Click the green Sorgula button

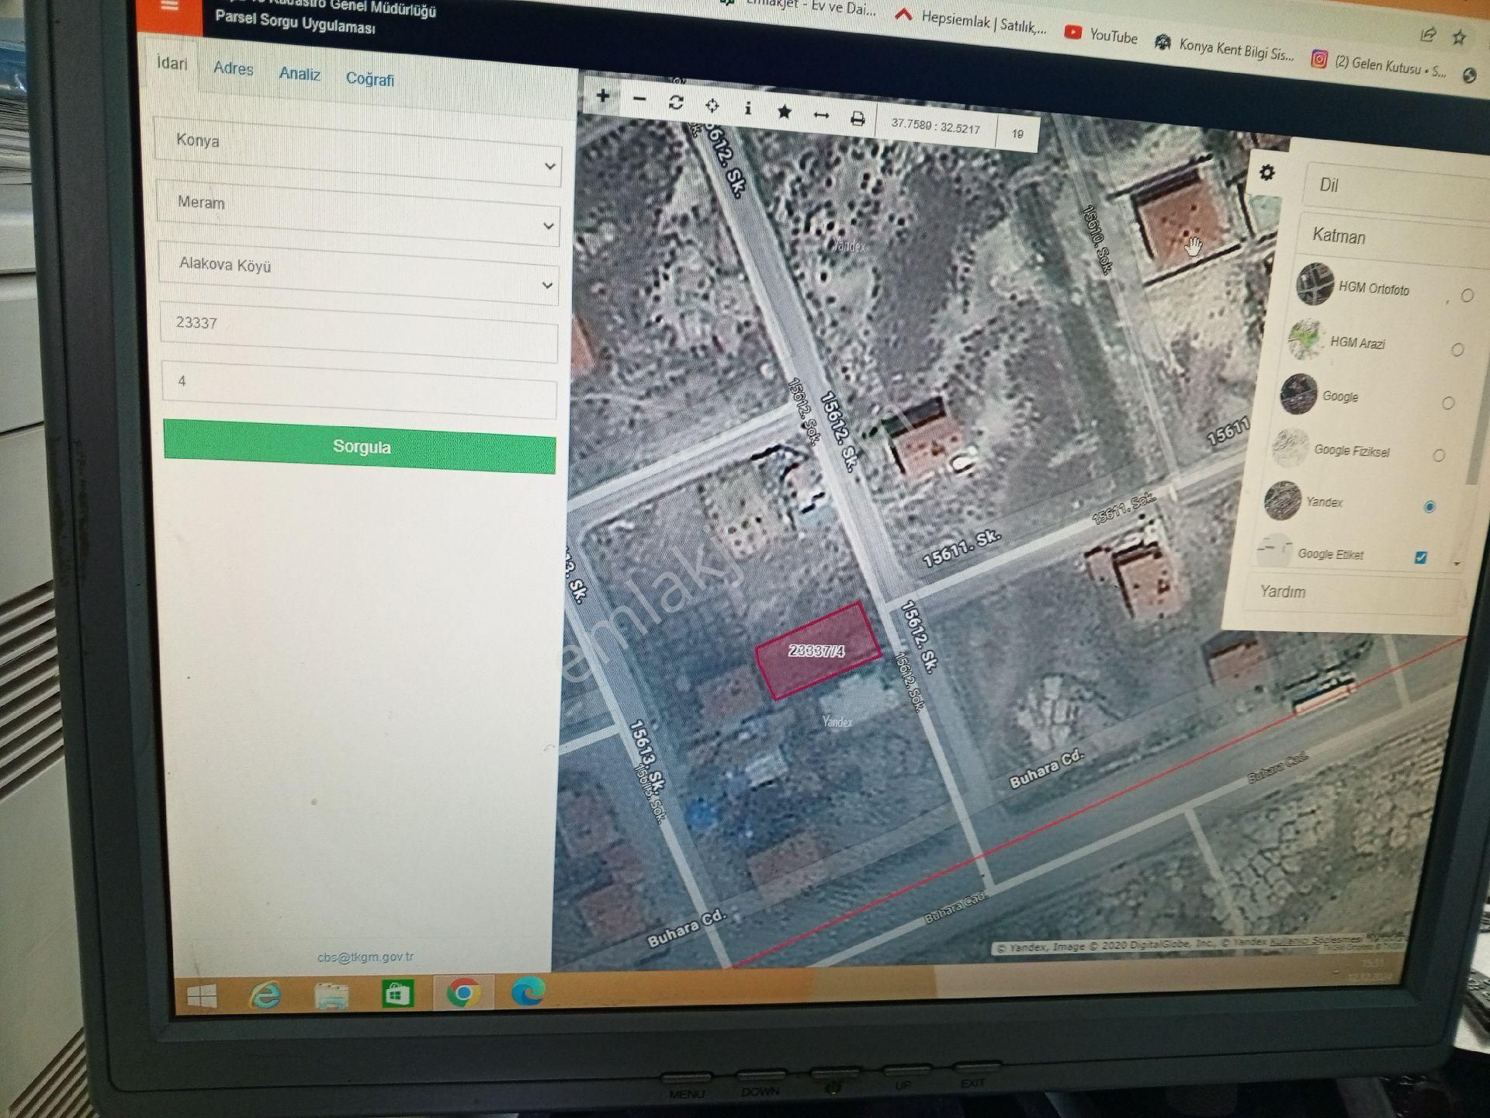360,446
